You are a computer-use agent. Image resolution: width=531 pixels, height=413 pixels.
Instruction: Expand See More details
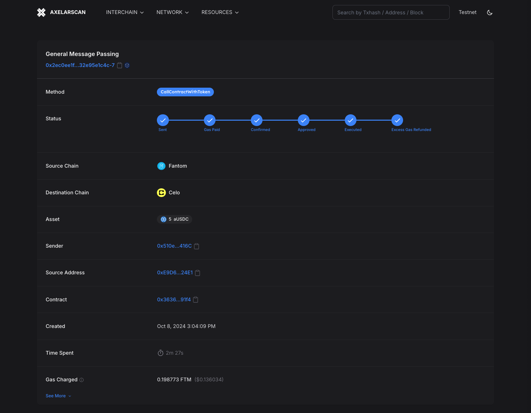coord(58,396)
